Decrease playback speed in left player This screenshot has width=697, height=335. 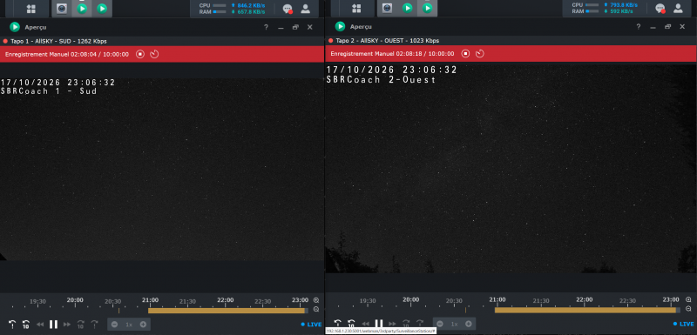coord(115,325)
